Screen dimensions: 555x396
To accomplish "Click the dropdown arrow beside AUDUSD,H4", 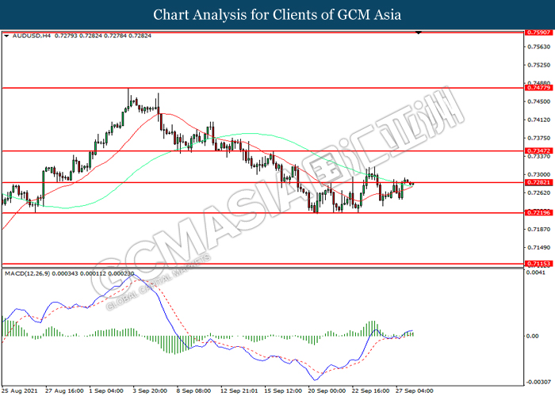I will coord(6,36).
